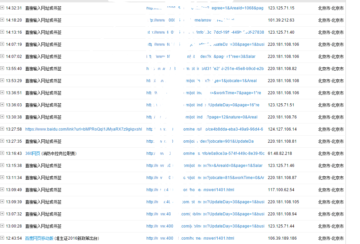
Task: Open the 百度网页移动版 source link
Action: [x=39, y=238]
